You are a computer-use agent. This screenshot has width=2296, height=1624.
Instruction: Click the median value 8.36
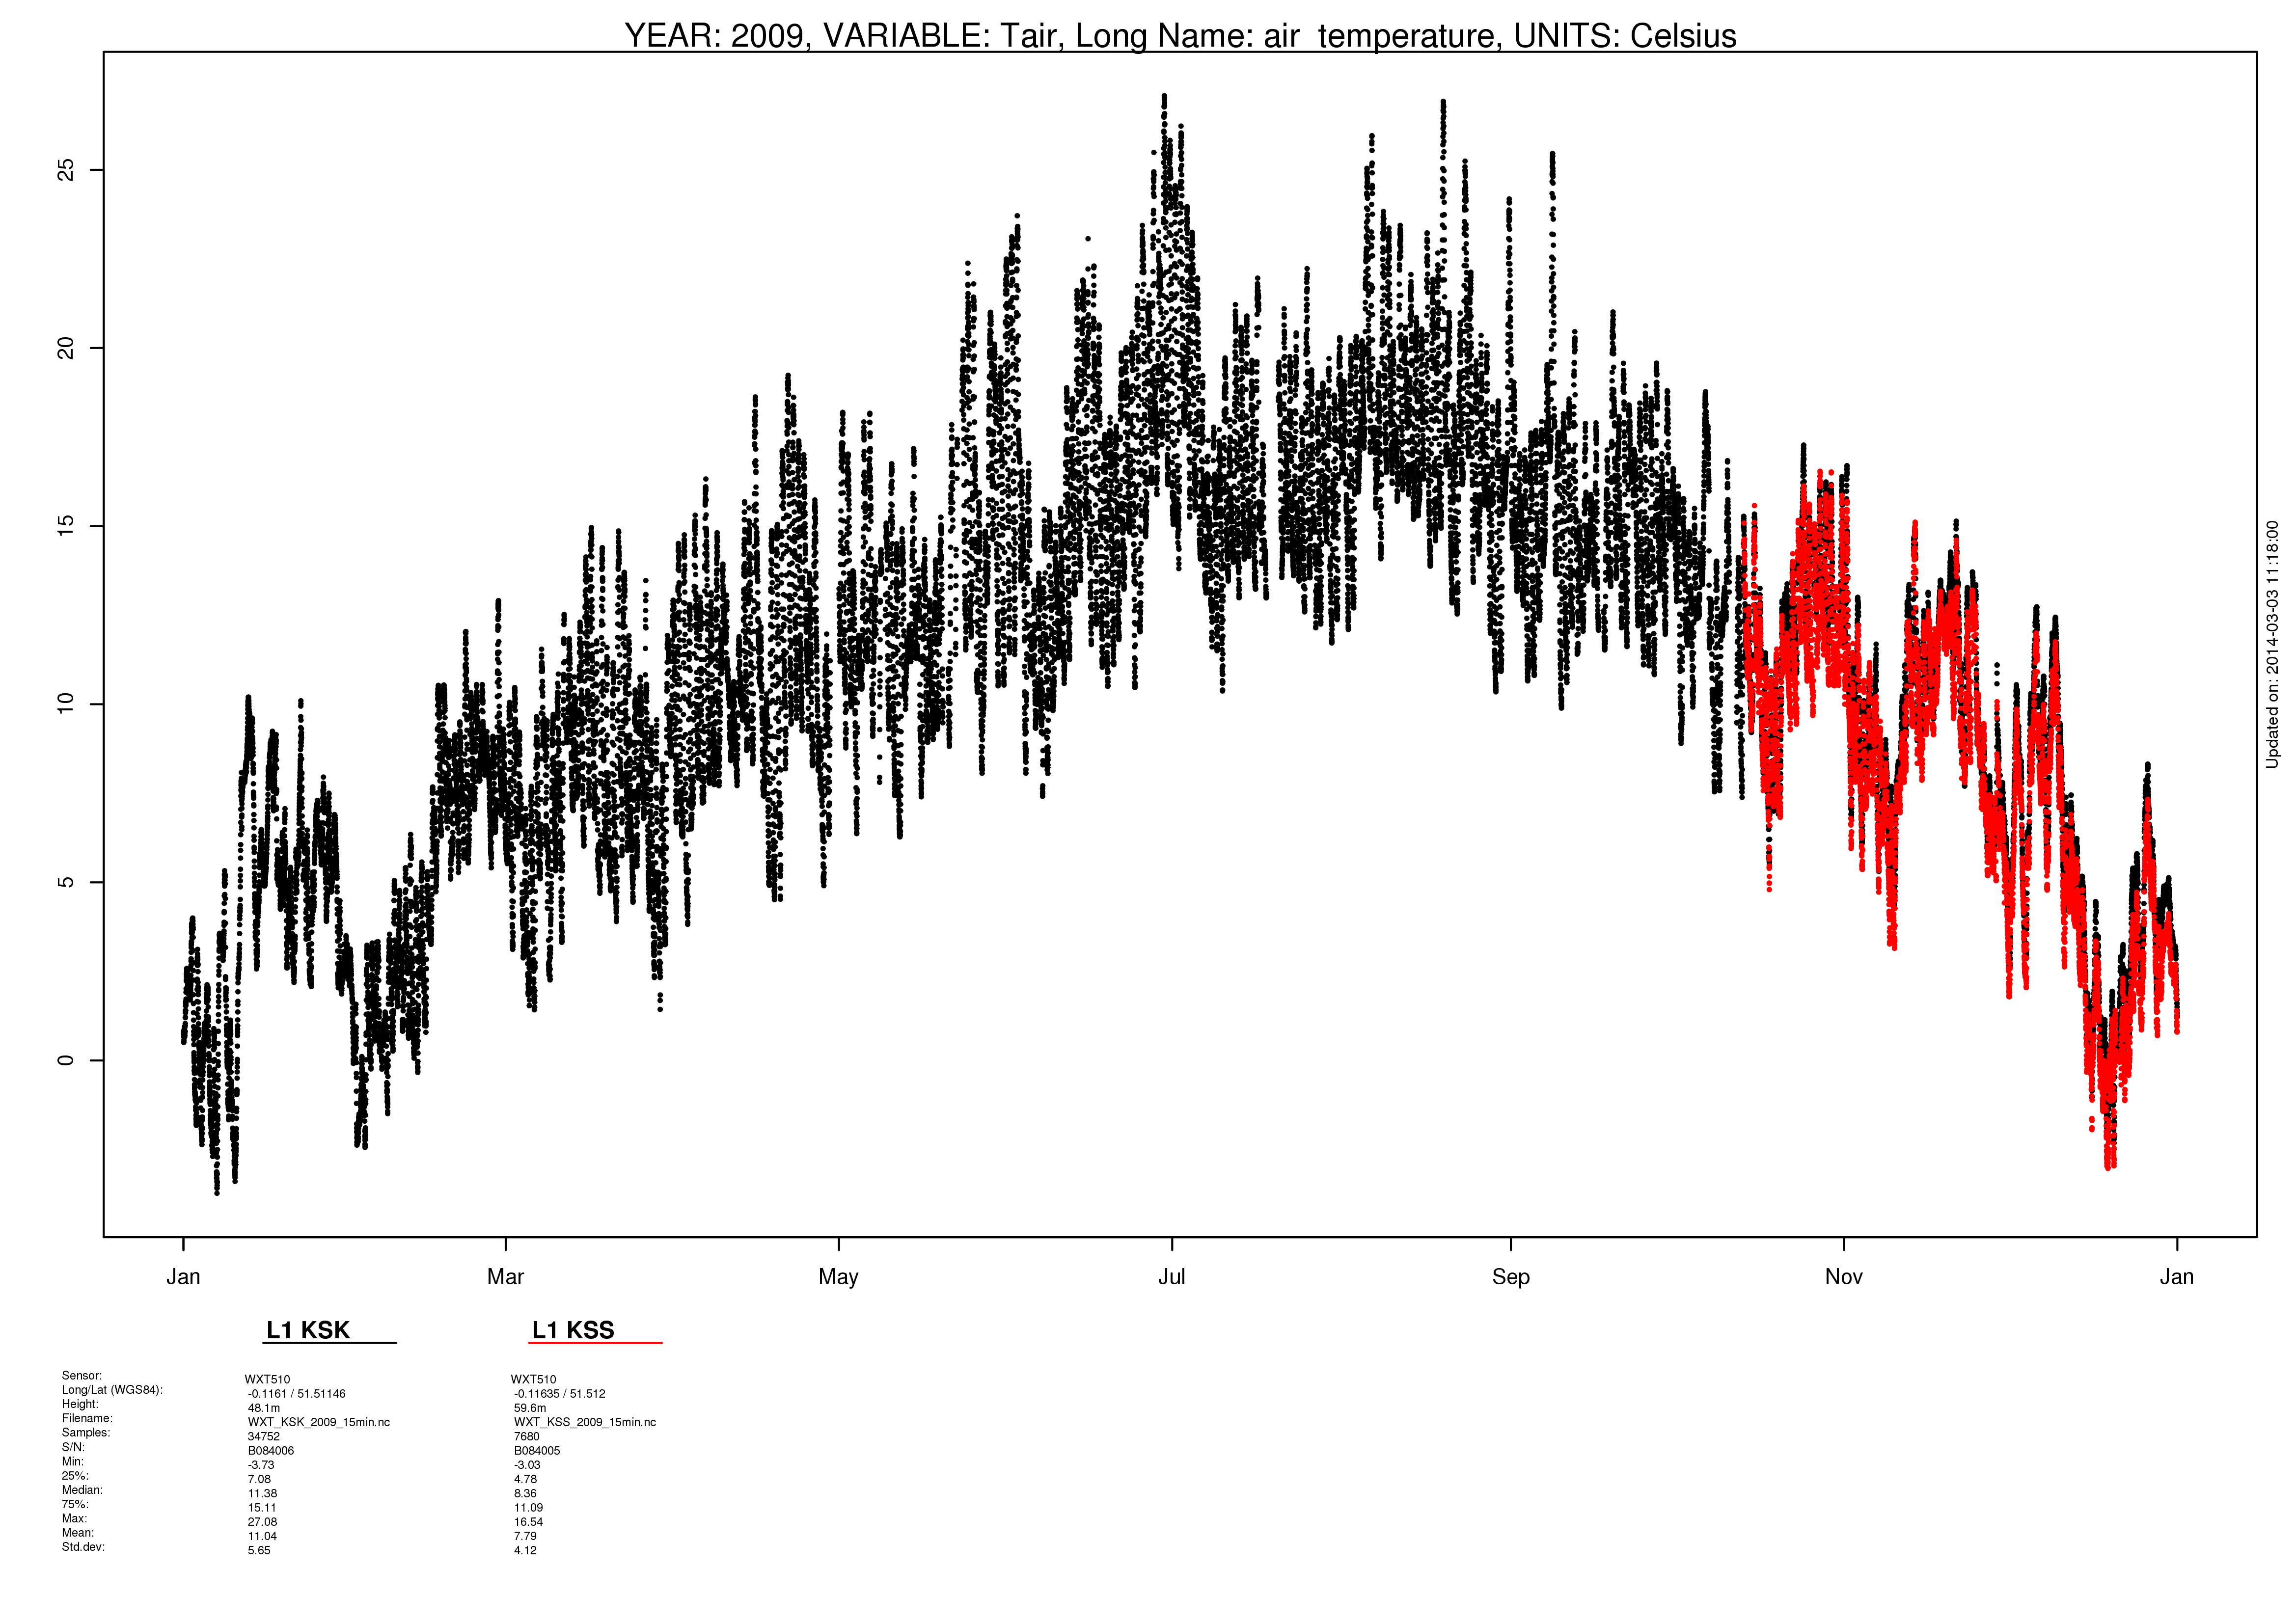click(x=525, y=1493)
